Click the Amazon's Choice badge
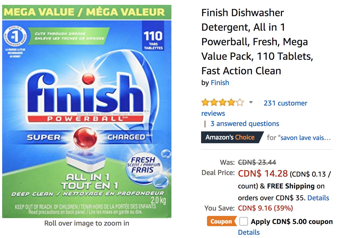338x238 pixels. [232, 137]
